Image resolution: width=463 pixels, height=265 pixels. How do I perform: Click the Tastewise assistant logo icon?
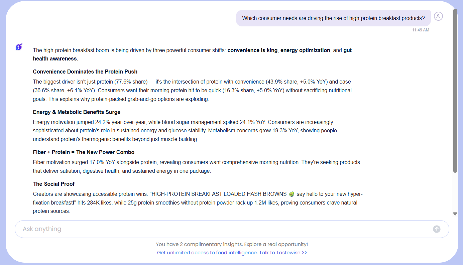[19, 47]
